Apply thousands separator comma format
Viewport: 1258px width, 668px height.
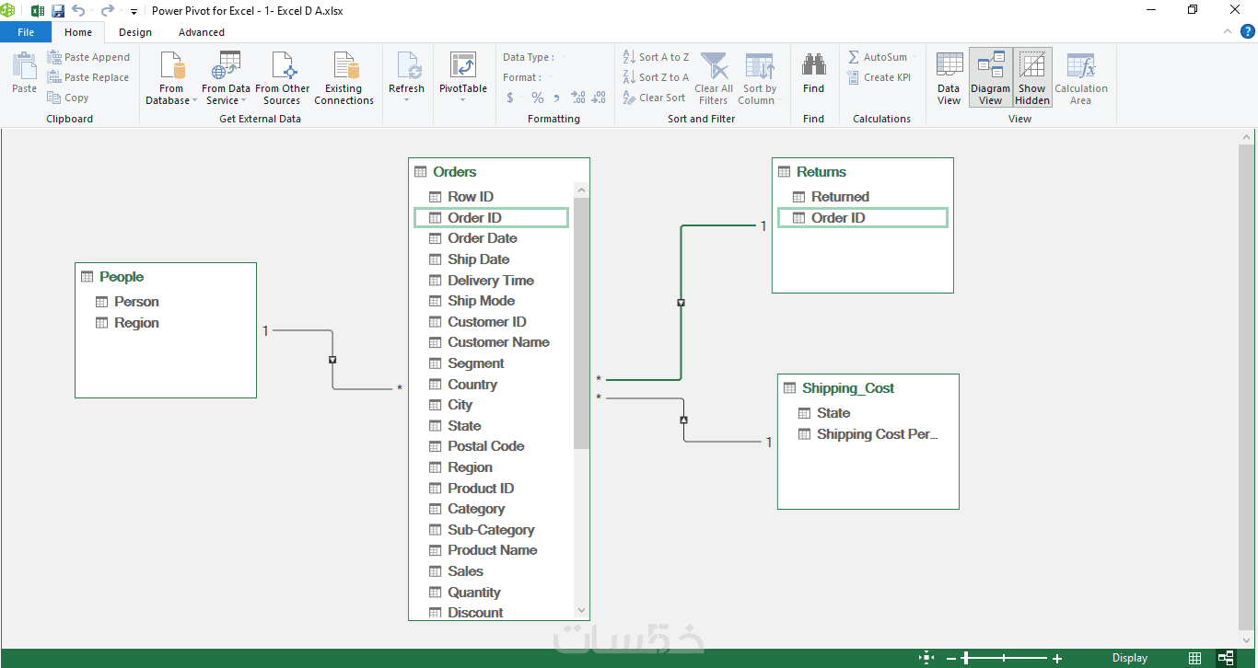(x=557, y=98)
